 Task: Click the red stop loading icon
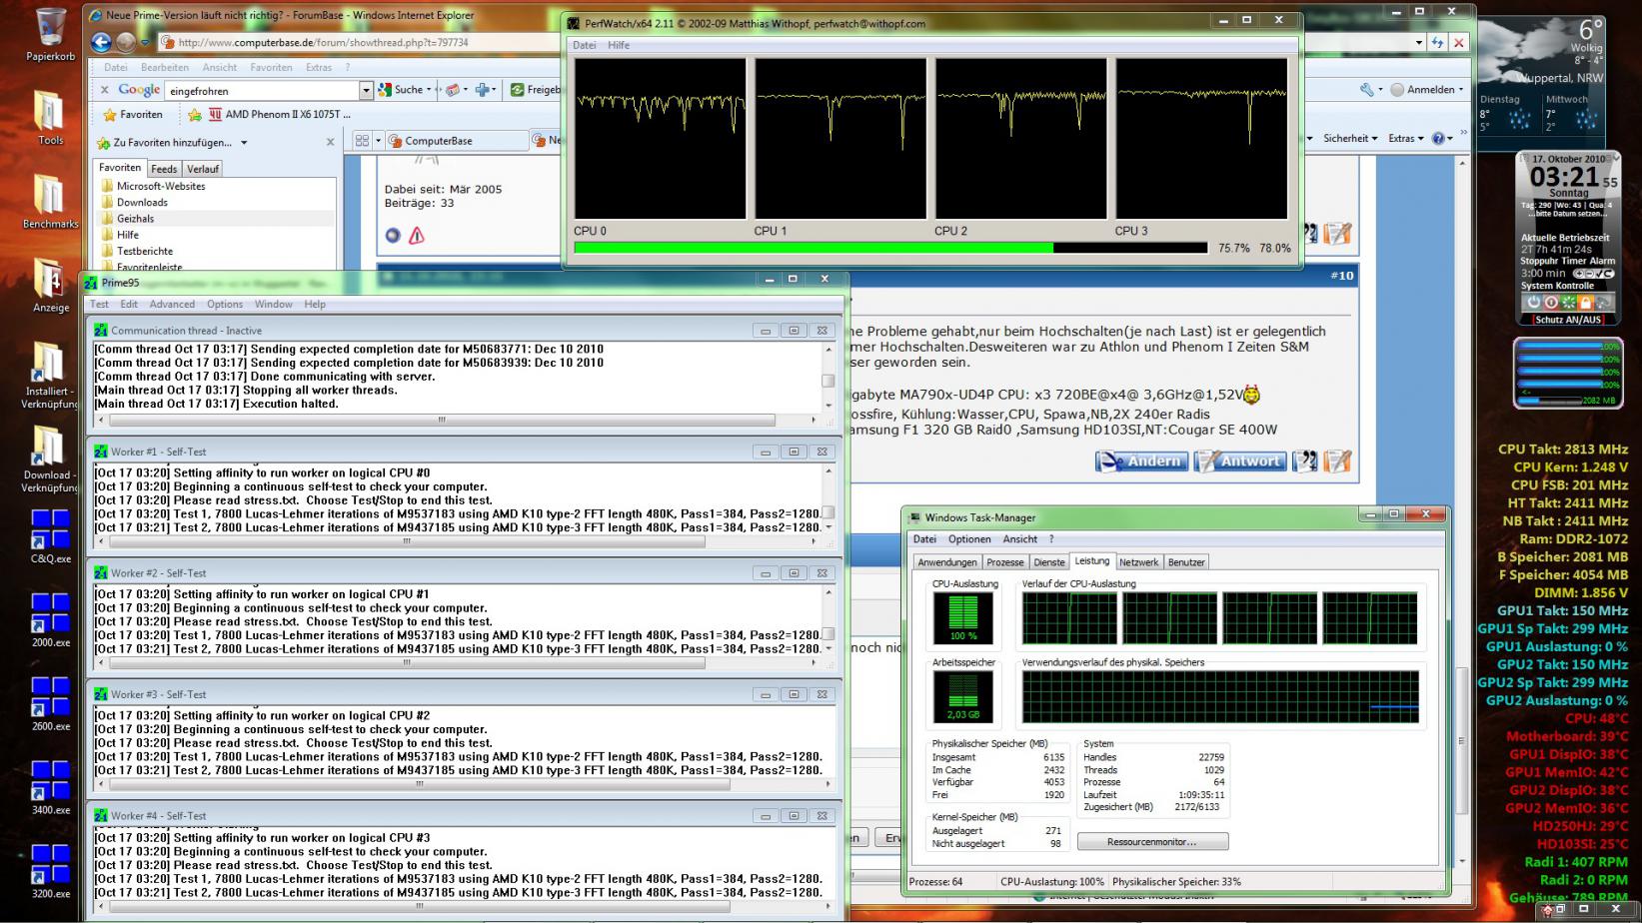(1459, 42)
